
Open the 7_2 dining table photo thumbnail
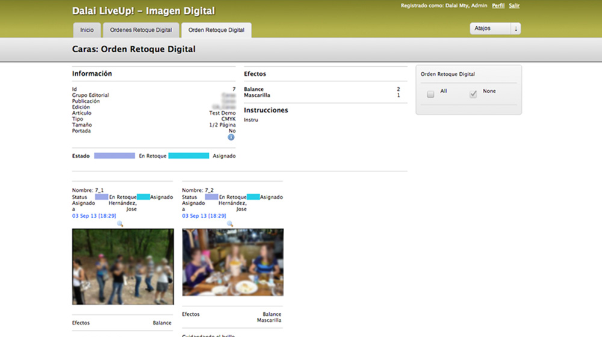coord(233,262)
